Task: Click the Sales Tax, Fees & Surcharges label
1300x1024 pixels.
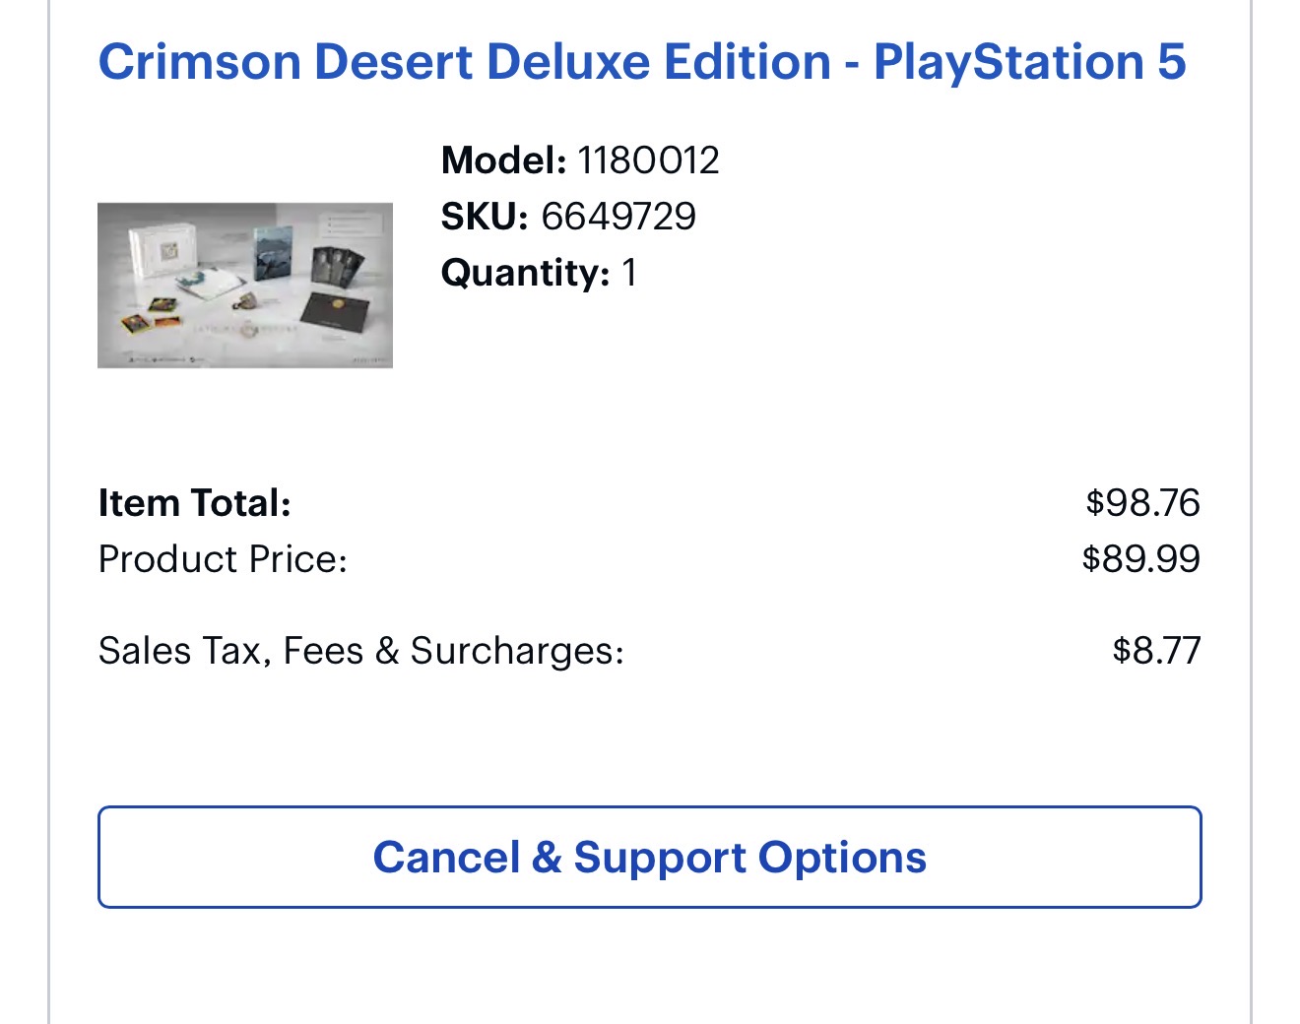Action: click(x=360, y=651)
